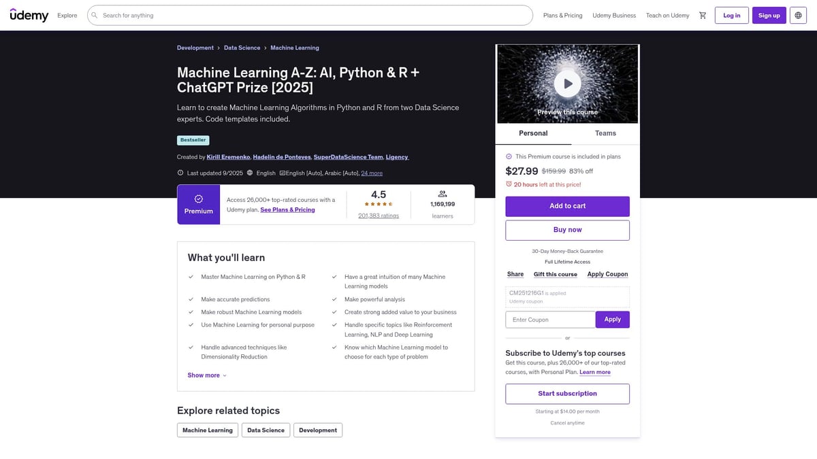817x459 pixels.
Task: Click the Apply Coupon link
Action: 608,274
